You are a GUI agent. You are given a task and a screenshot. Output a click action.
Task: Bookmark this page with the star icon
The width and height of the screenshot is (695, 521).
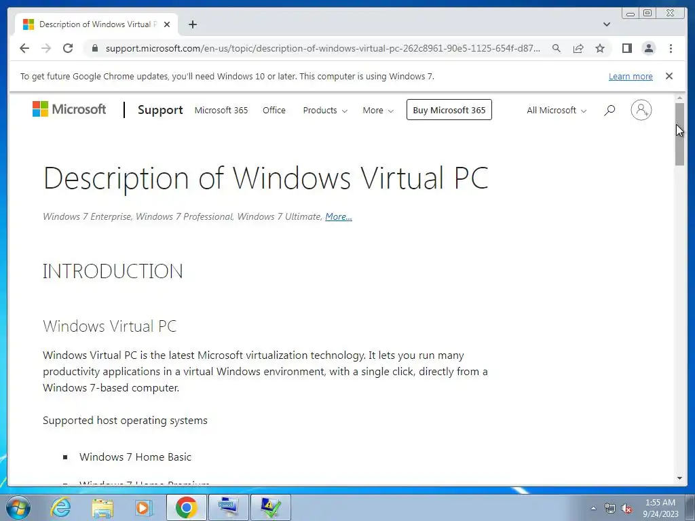600,48
